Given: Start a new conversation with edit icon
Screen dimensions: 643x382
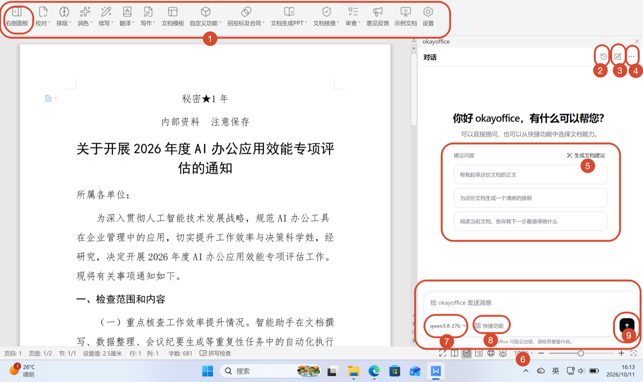Looking at the screenshot, I should pyautogui.click(x=618, y=57).
